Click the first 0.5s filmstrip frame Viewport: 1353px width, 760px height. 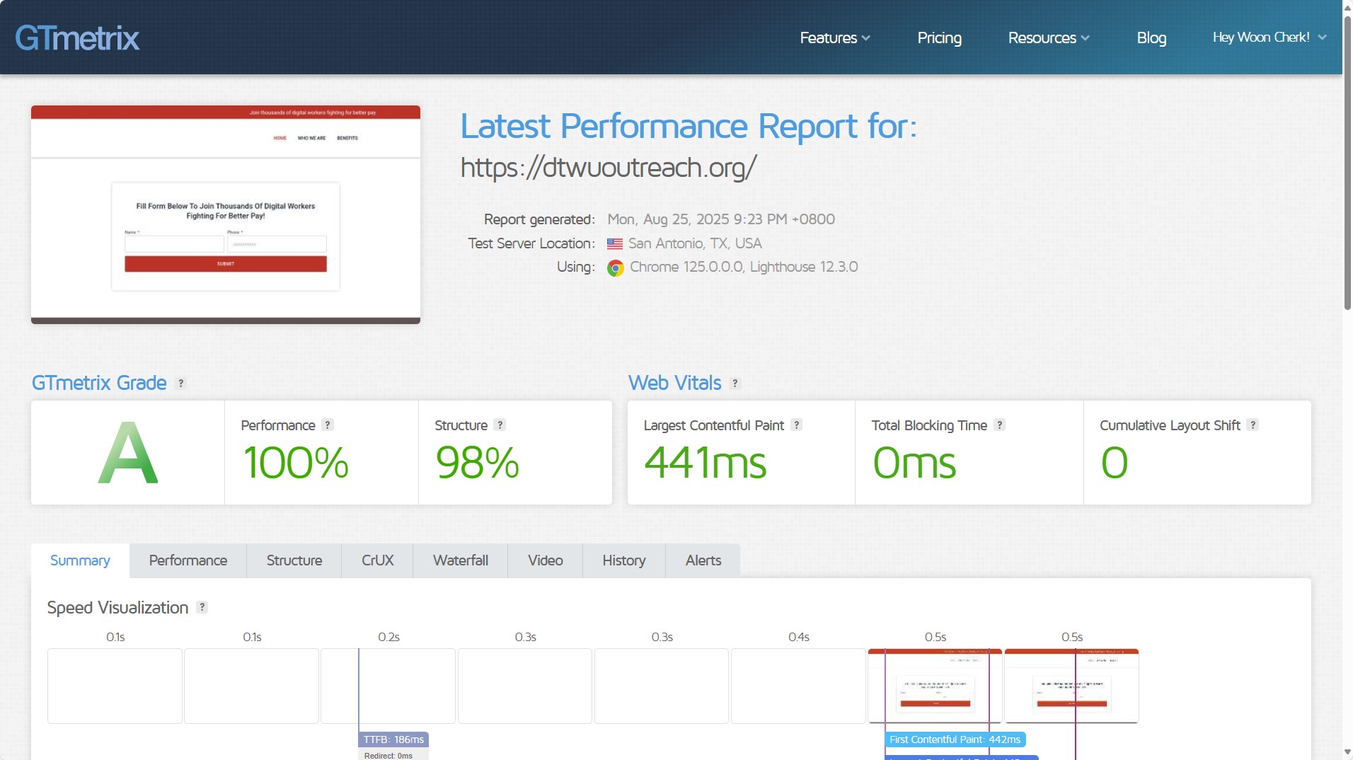[935, 686]
